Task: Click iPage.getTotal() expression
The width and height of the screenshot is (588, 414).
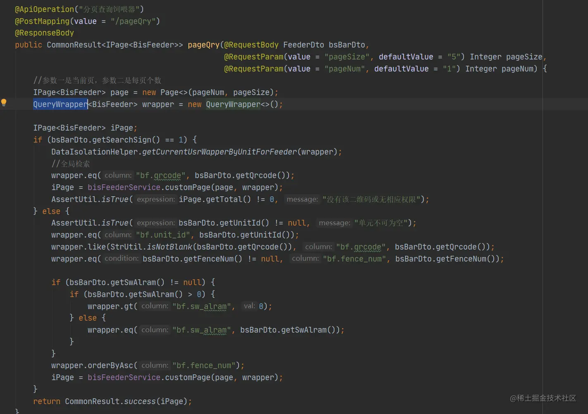Action: (x=215, y=199)
